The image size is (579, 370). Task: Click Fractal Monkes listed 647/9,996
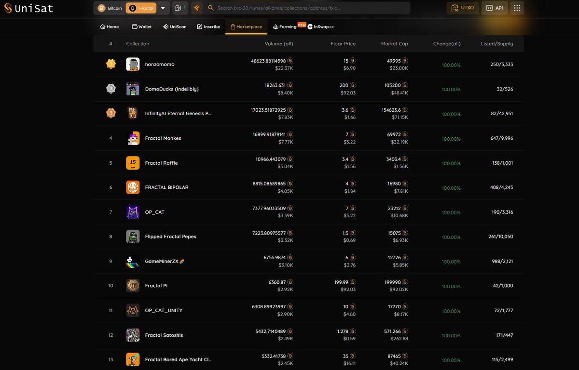(x=500, y=138)
